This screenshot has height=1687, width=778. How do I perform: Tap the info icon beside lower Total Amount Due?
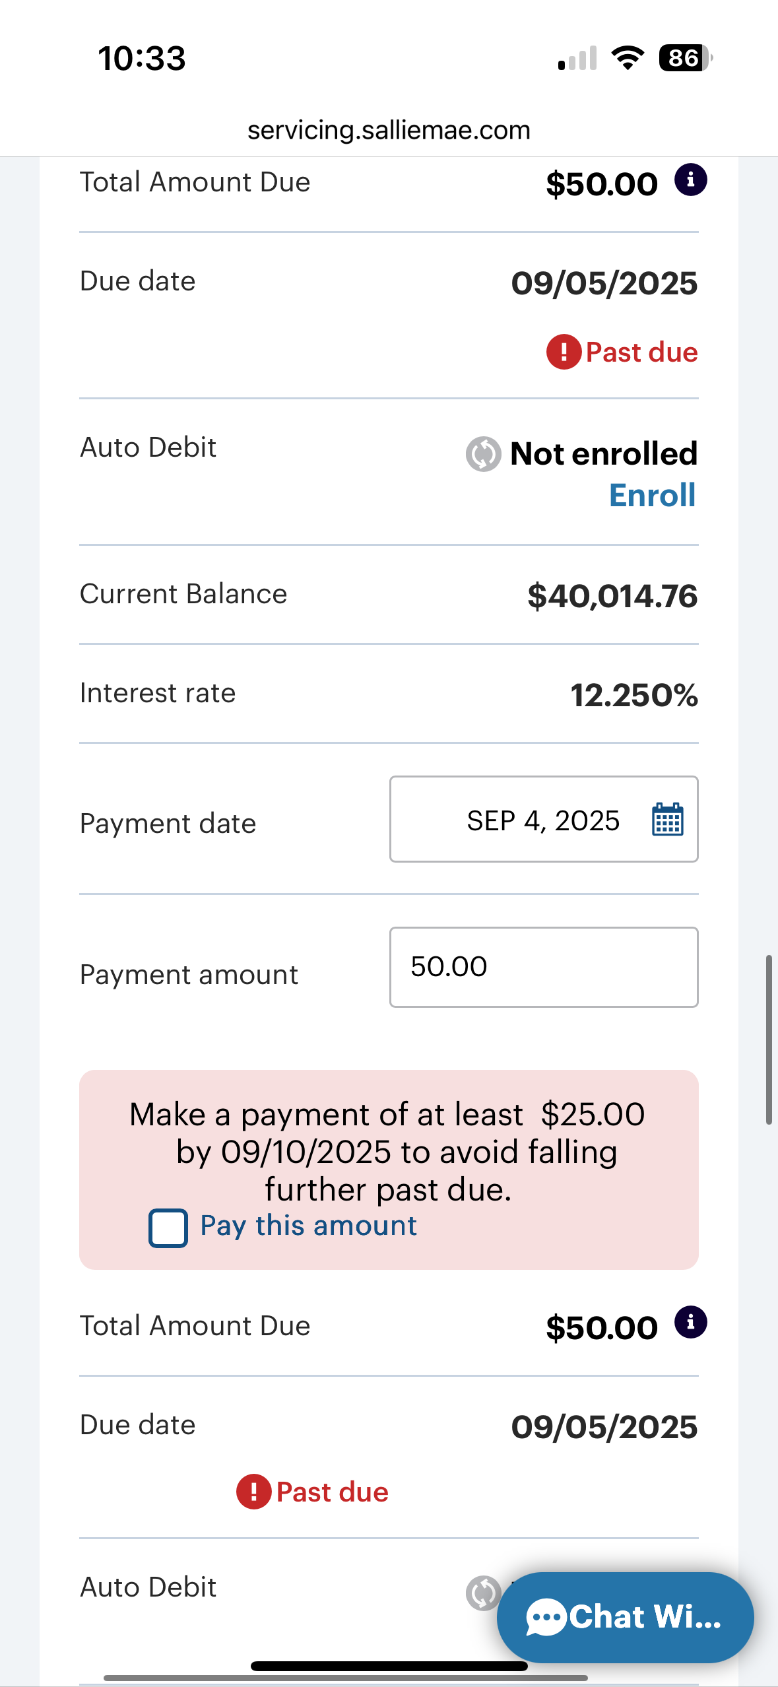point(690,1323)
